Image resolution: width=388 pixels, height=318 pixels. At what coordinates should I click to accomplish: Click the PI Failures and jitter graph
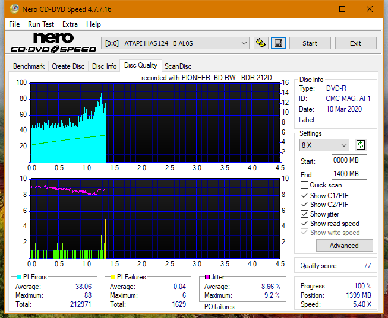point(155,219)
